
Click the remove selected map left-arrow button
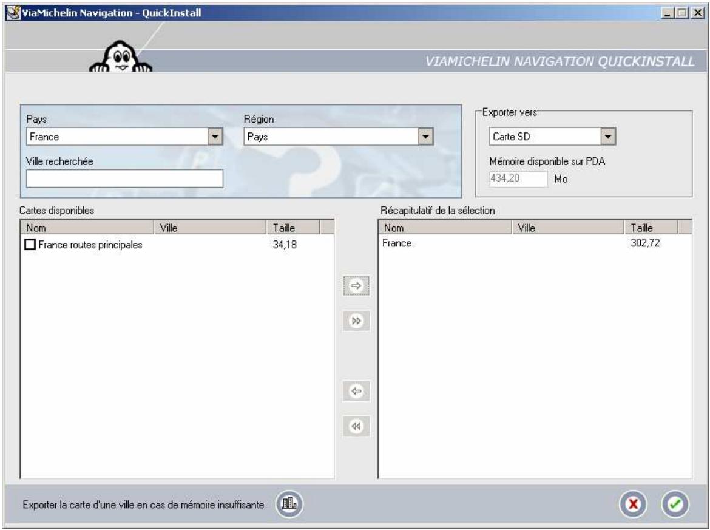point(356,391)
